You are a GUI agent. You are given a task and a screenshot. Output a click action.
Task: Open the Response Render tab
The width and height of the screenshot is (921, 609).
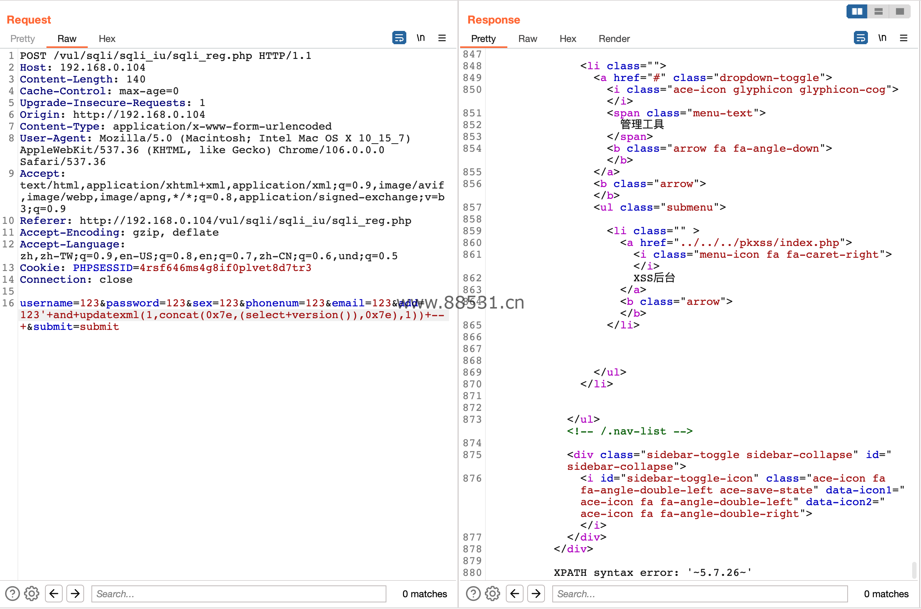614,39
